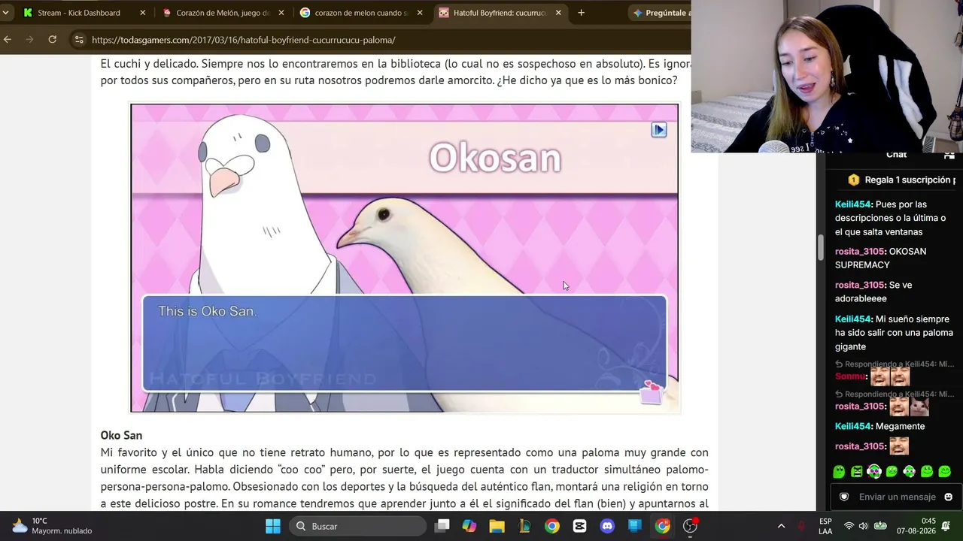Viewport: 963px width, 541px height.
Task: Click the Sonmu username in chat
Action: 850,376
